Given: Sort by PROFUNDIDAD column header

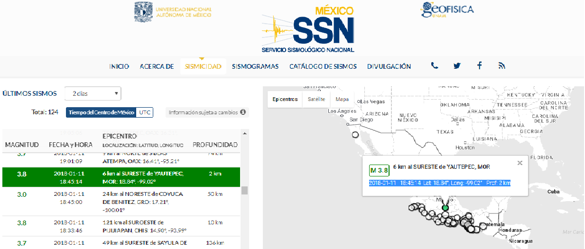Looking at the screenshot, I should click(x=215, y=144).
